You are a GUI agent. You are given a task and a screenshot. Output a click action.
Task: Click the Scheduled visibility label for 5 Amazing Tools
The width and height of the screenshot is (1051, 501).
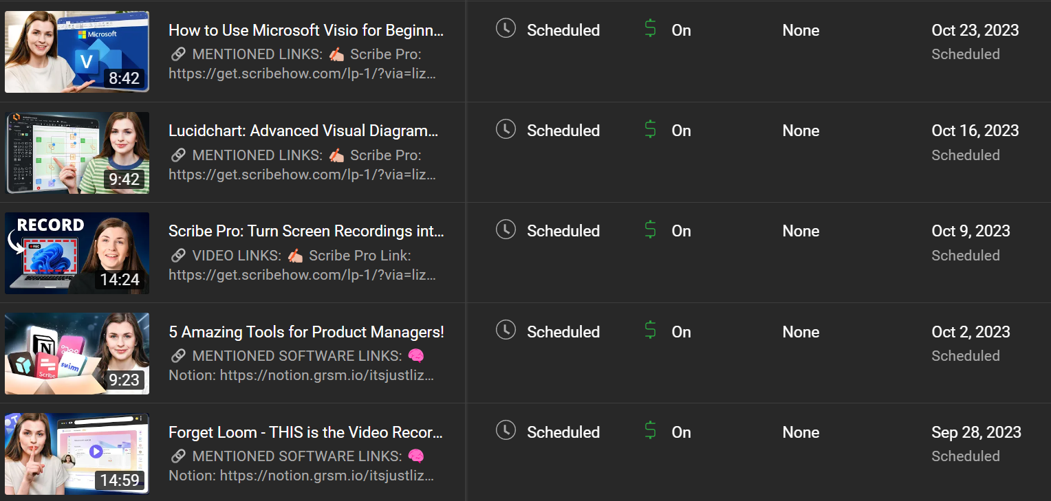click(x=563, y=332)
